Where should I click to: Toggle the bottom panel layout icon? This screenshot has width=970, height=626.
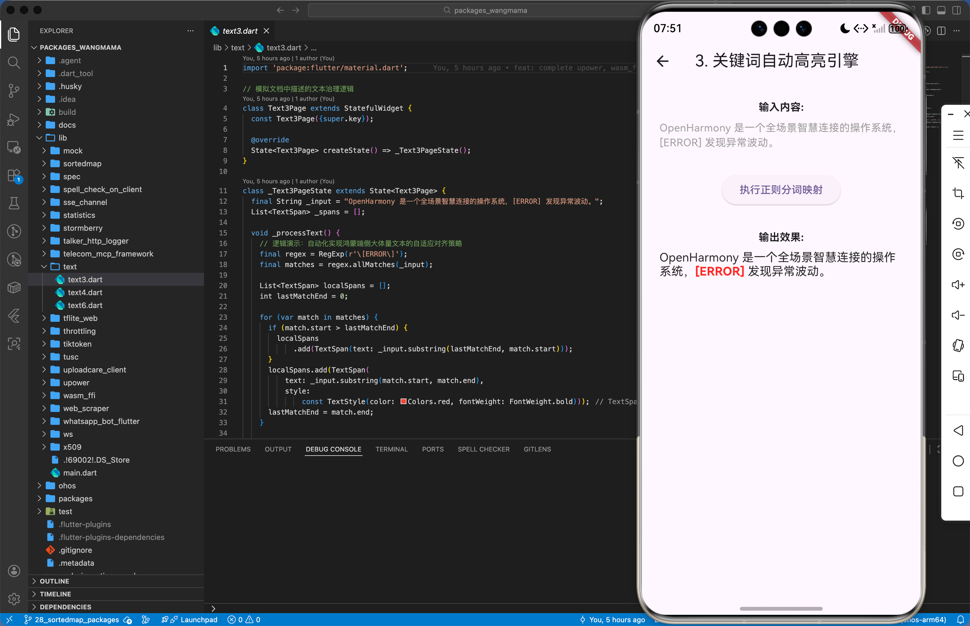(x=941, y=10)
